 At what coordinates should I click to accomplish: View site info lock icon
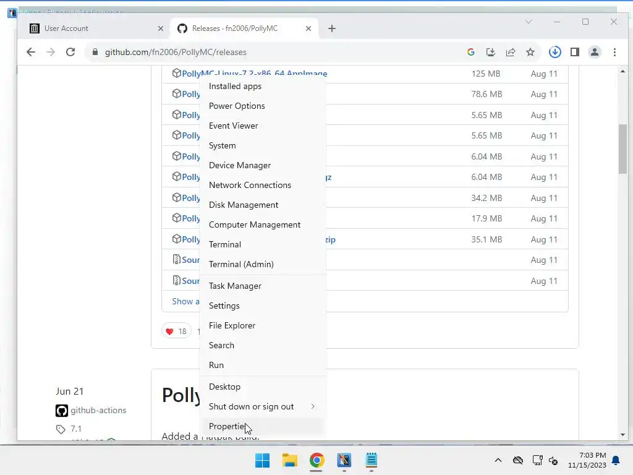coord(95,52)
